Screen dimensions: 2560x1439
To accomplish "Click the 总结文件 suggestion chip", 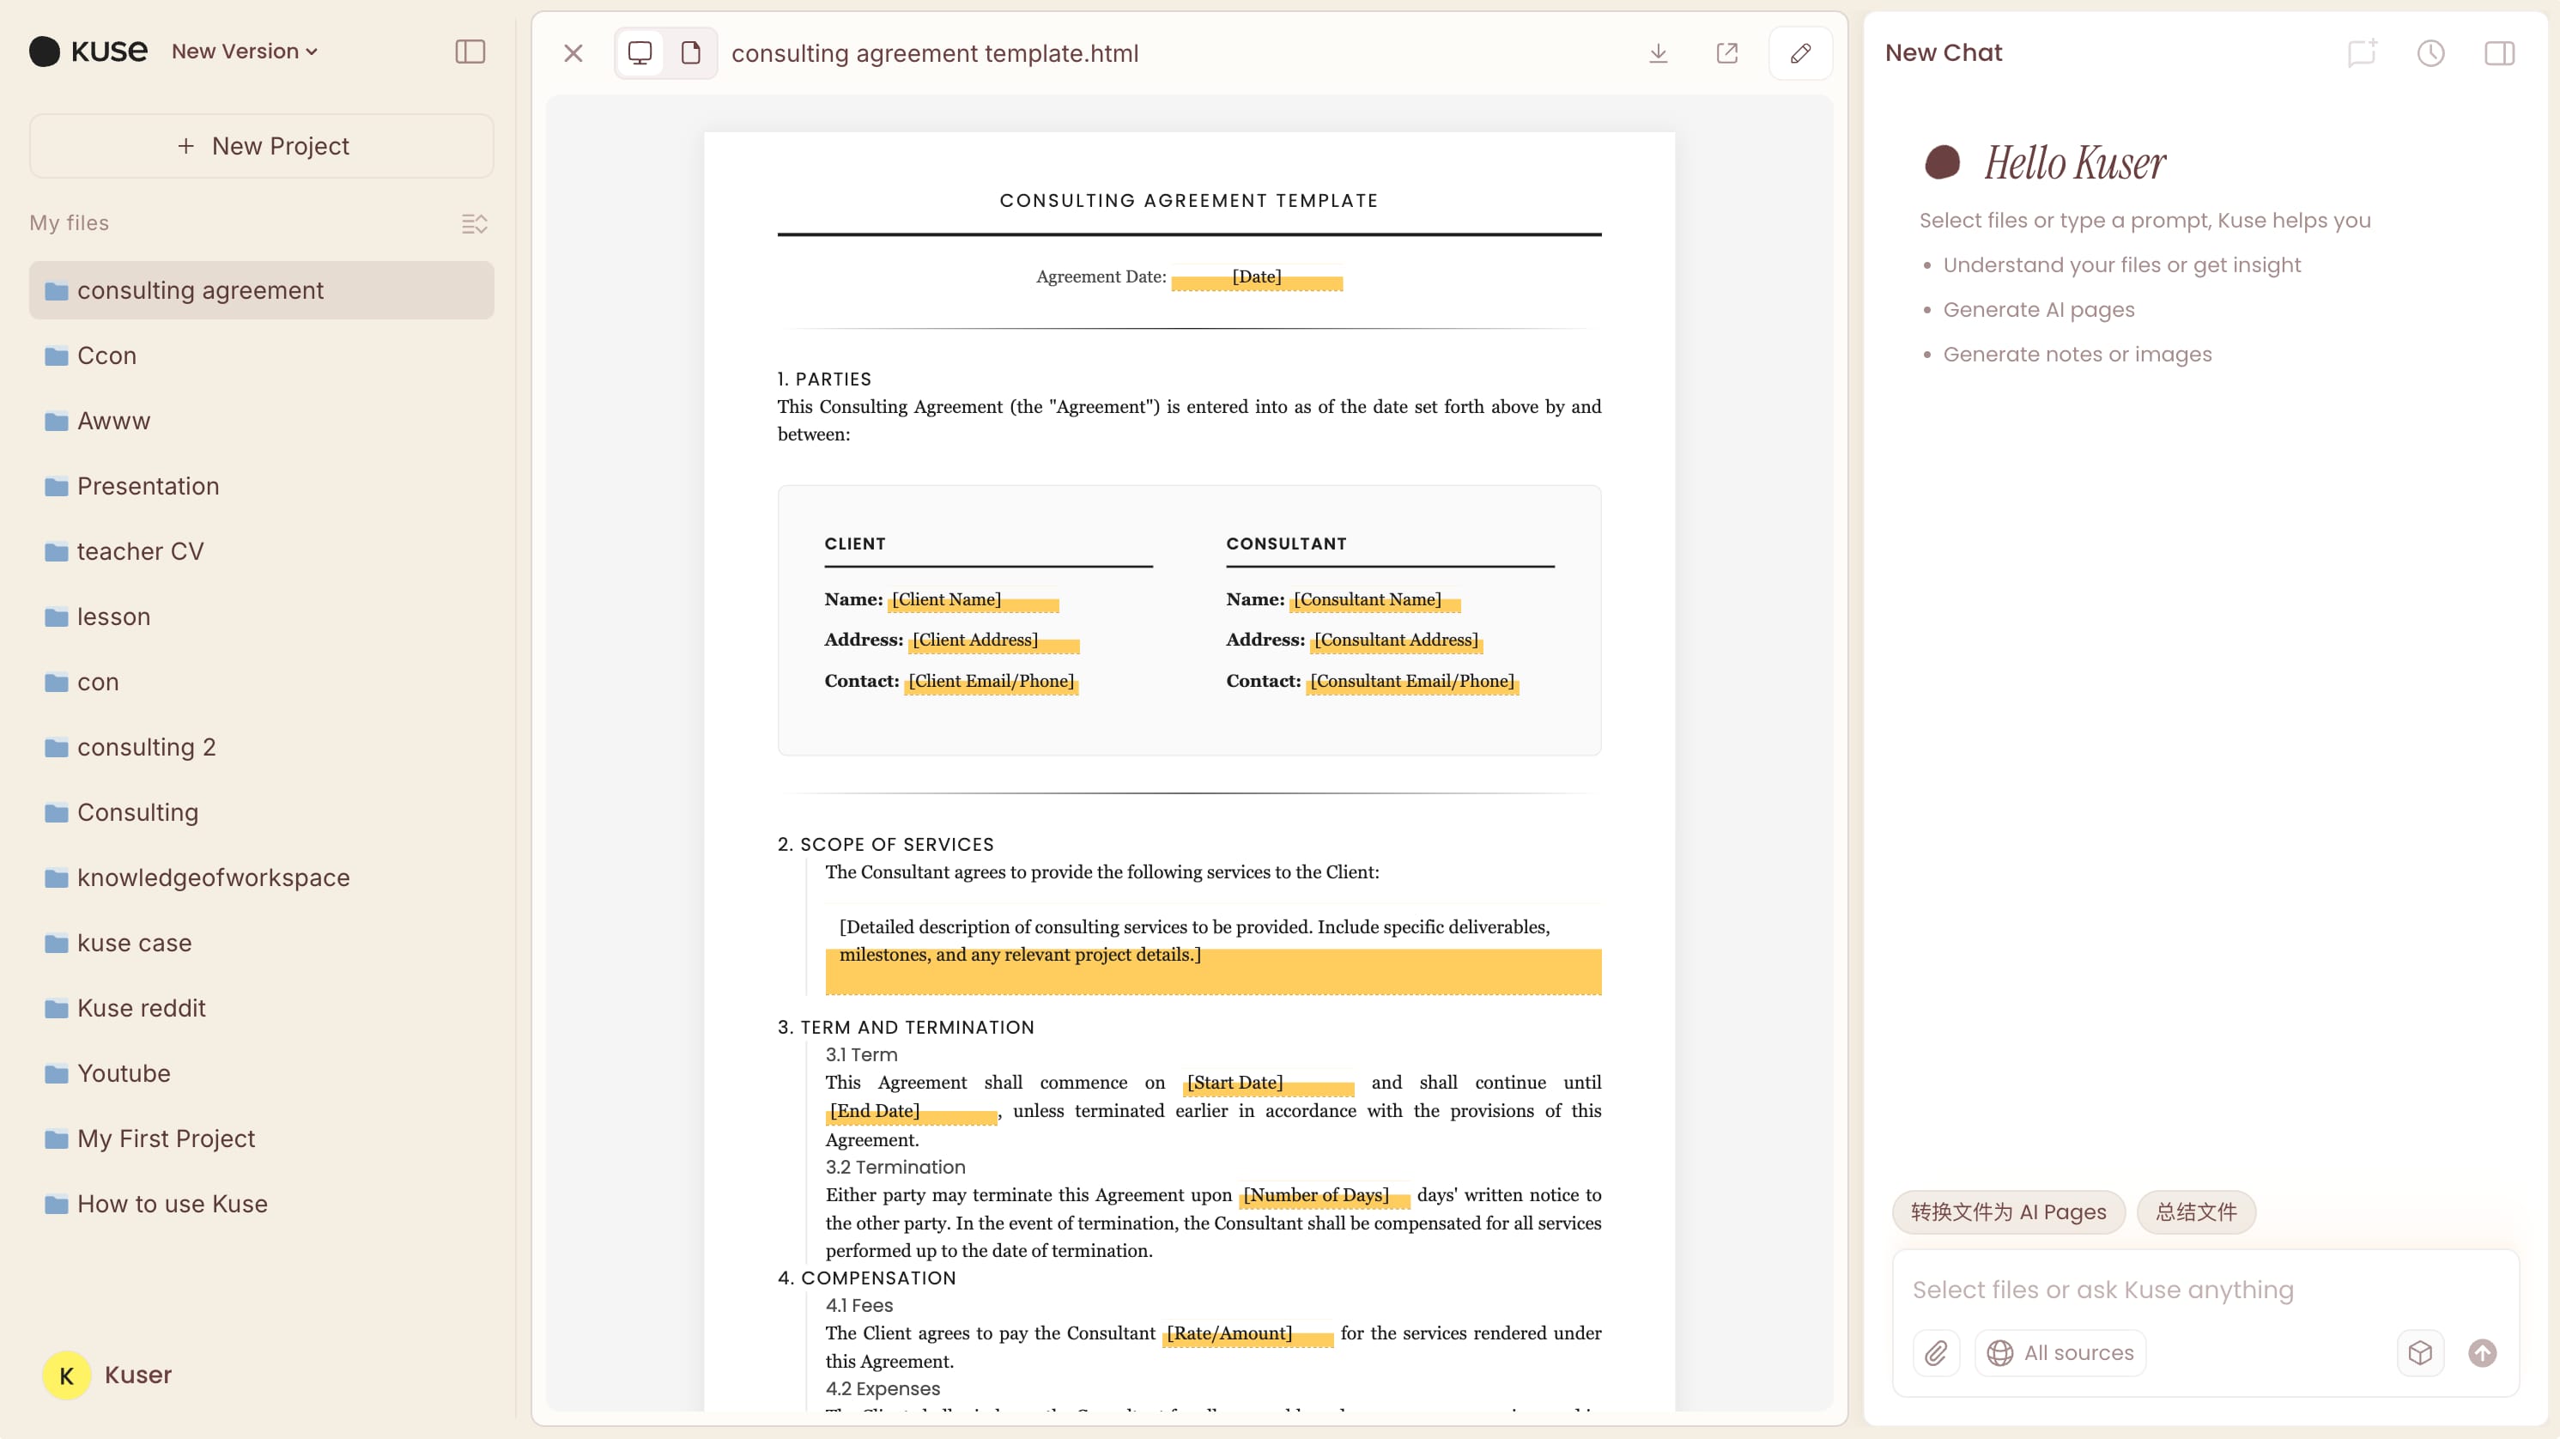I will (x=2196, y=1212).
